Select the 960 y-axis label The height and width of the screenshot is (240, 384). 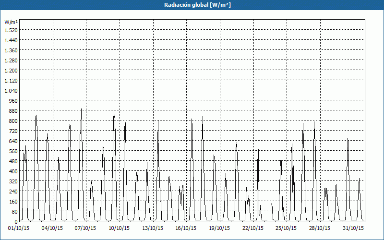pyautogui.click(x=13, y=101)
